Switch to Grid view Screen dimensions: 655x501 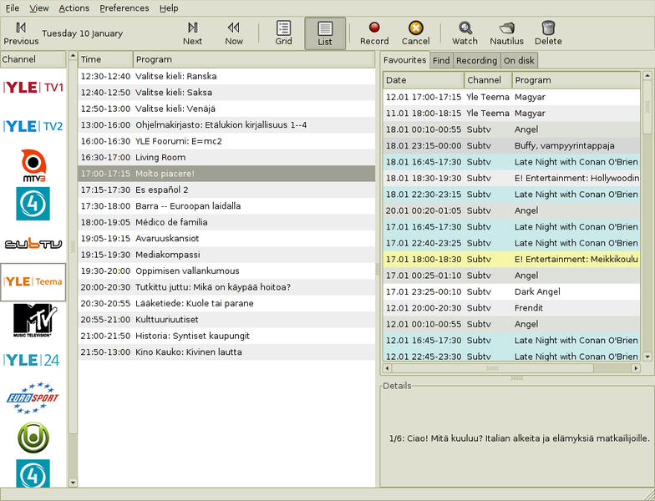[x=283, y=33]
